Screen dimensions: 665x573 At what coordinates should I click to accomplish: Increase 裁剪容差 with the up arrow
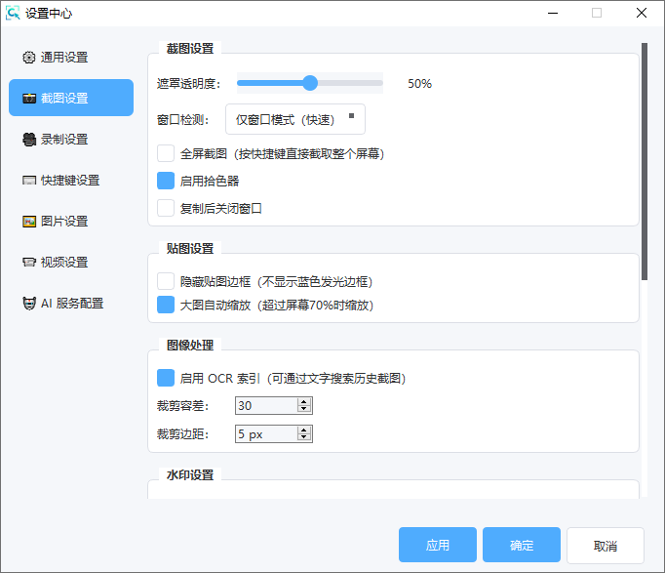303,402
